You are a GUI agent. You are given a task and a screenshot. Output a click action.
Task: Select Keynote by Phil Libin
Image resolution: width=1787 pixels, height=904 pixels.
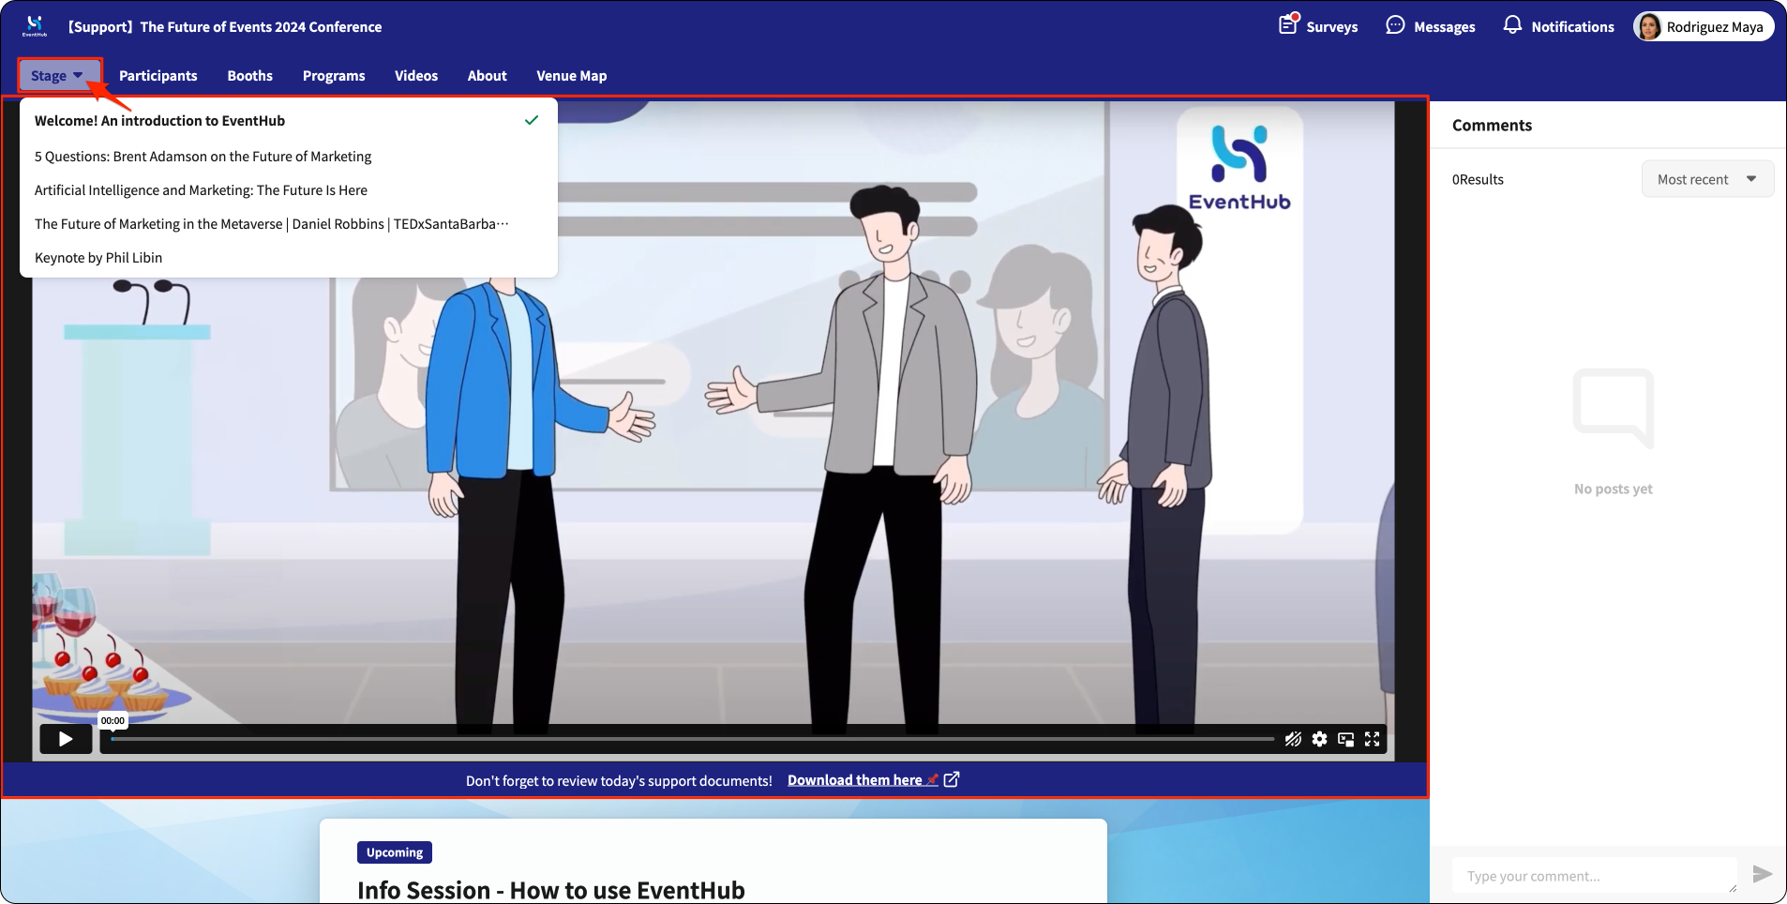(289, 257)
